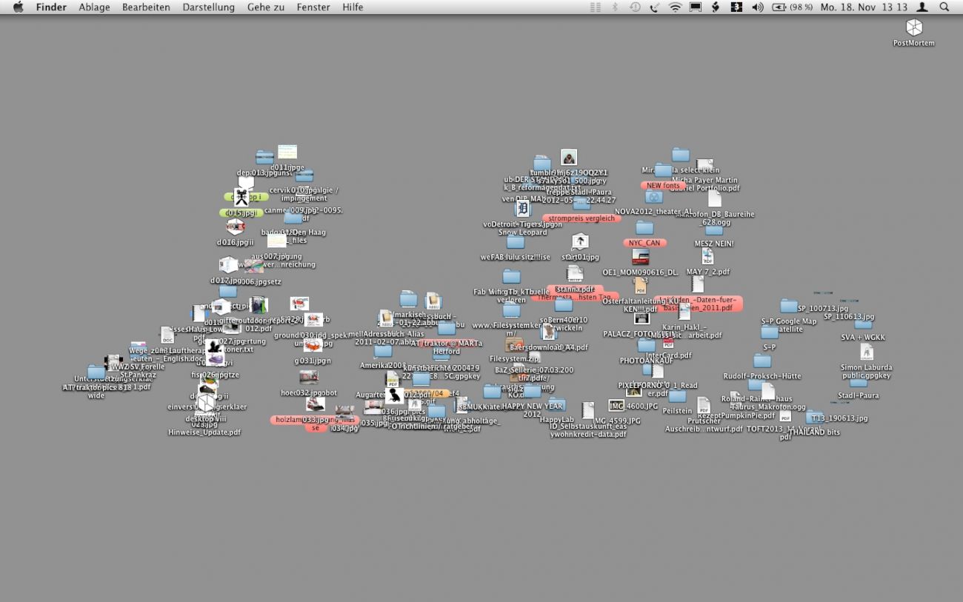Open the Apple menu
Viewport: 963px width, 602px height.
18,7
